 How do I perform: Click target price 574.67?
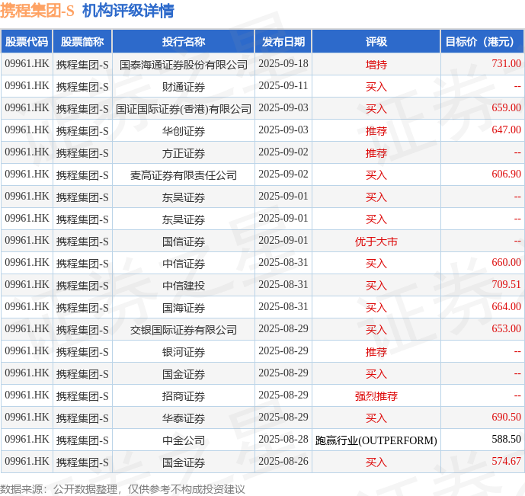coord(506,461)
